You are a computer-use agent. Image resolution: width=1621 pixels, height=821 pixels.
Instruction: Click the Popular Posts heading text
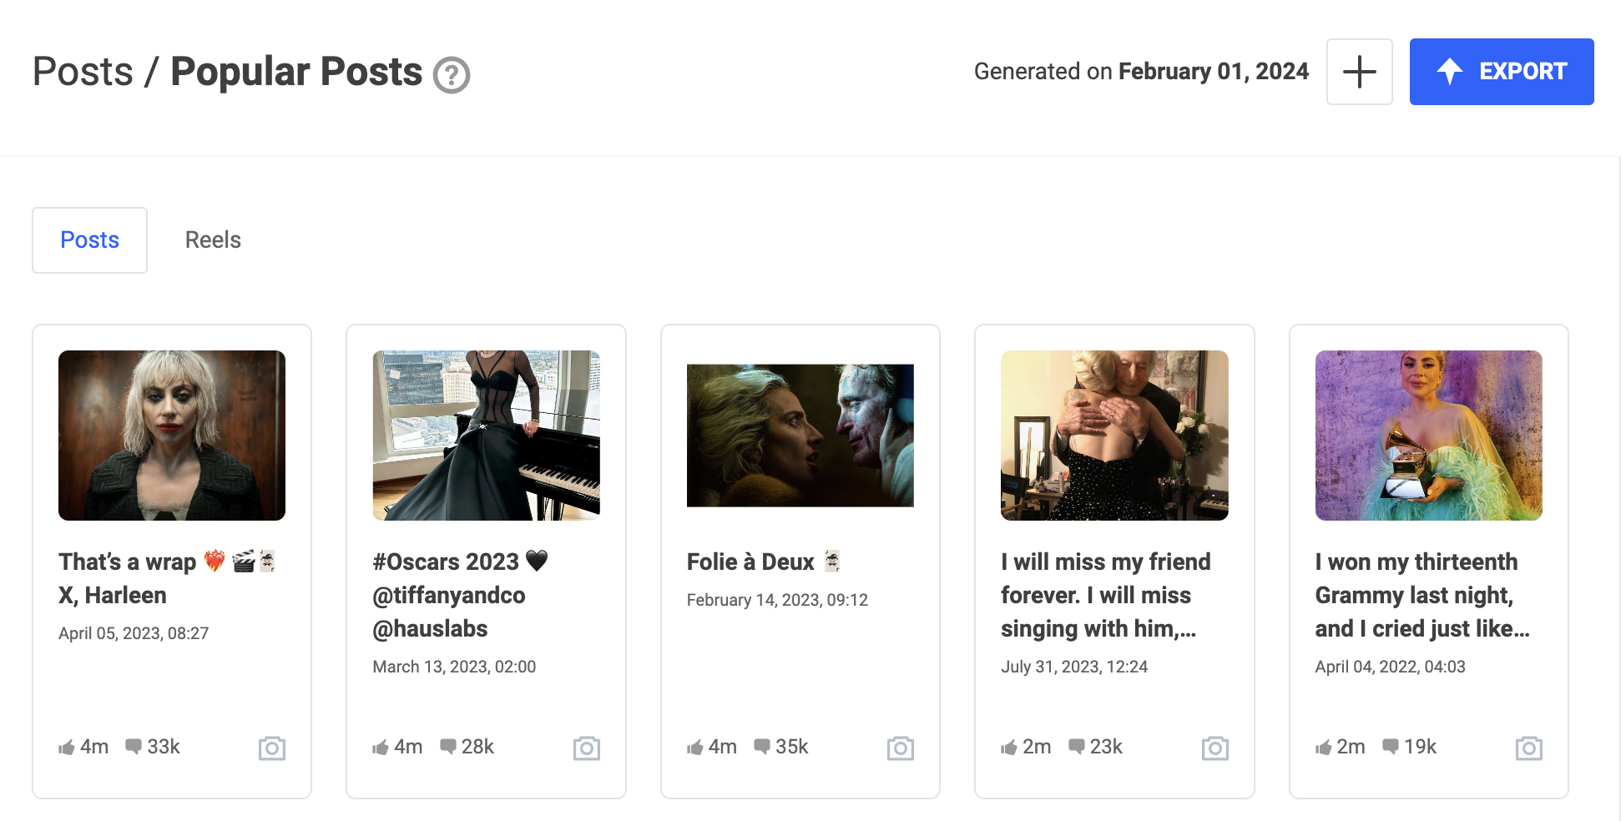[x=296, y=72]
